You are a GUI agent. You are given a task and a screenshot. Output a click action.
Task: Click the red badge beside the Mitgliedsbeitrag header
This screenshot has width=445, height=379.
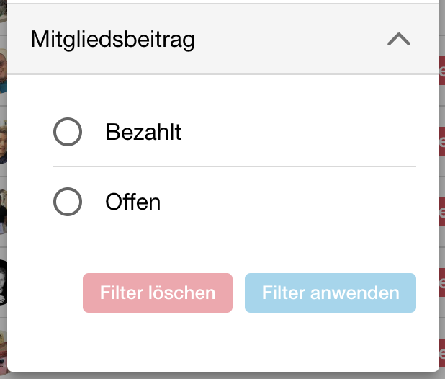click(x=442, y=71)
